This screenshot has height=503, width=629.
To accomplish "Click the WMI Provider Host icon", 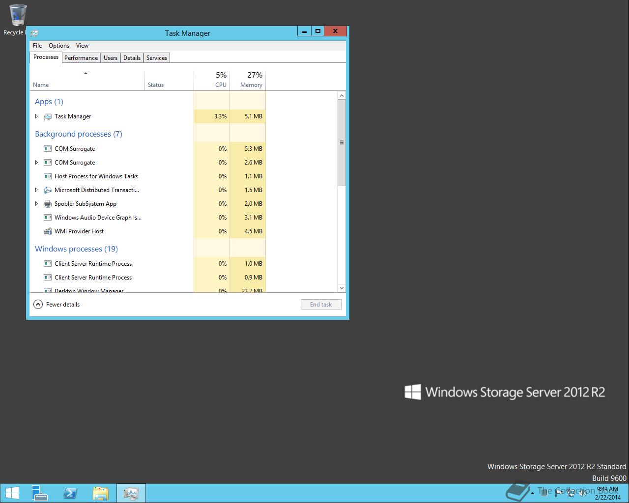I will click(x=48, y=231).
